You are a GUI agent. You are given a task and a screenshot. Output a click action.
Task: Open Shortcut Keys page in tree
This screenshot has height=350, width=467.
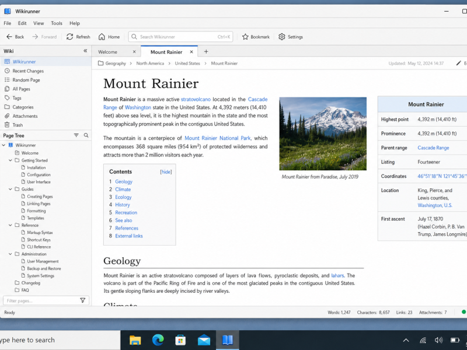(36, 240)
